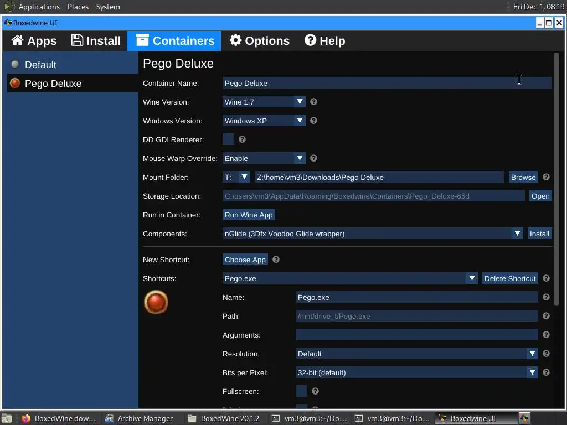This screenshot has height=425, width=567.
Task: Open the Places menu in top panel
Action: click(x=78, y=7)
